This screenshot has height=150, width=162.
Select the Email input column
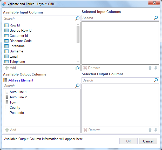14,56
